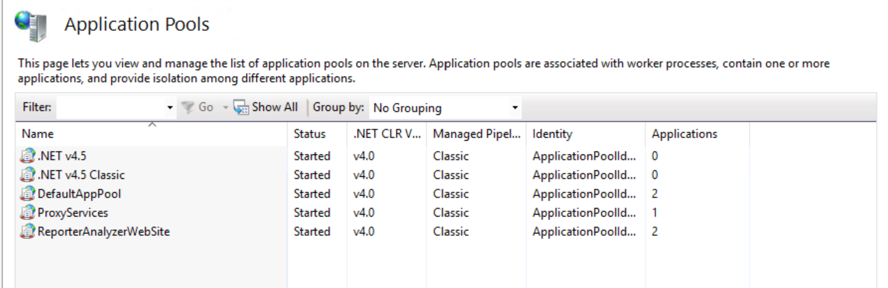Open the small arrow next to Go

coord(225,108)
